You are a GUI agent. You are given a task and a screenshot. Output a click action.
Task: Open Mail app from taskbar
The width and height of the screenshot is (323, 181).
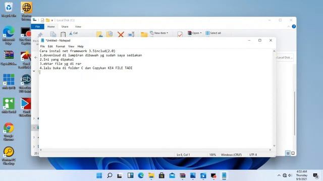pos(172,175)
